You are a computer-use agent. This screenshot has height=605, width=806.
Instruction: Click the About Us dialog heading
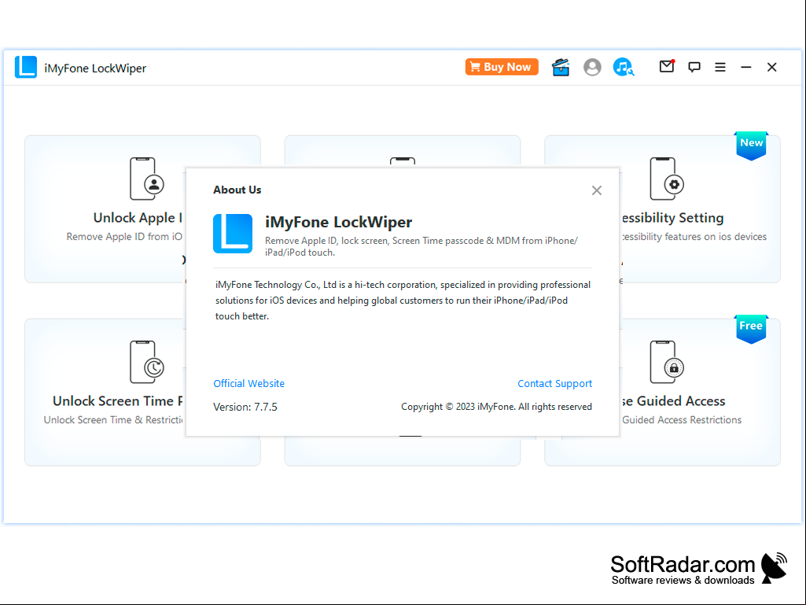(237, 190)
